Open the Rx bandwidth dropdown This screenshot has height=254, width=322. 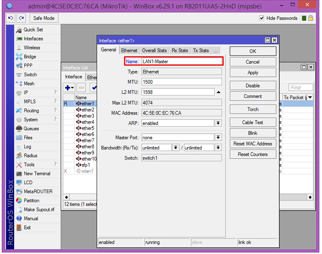[x=176, y=148]
